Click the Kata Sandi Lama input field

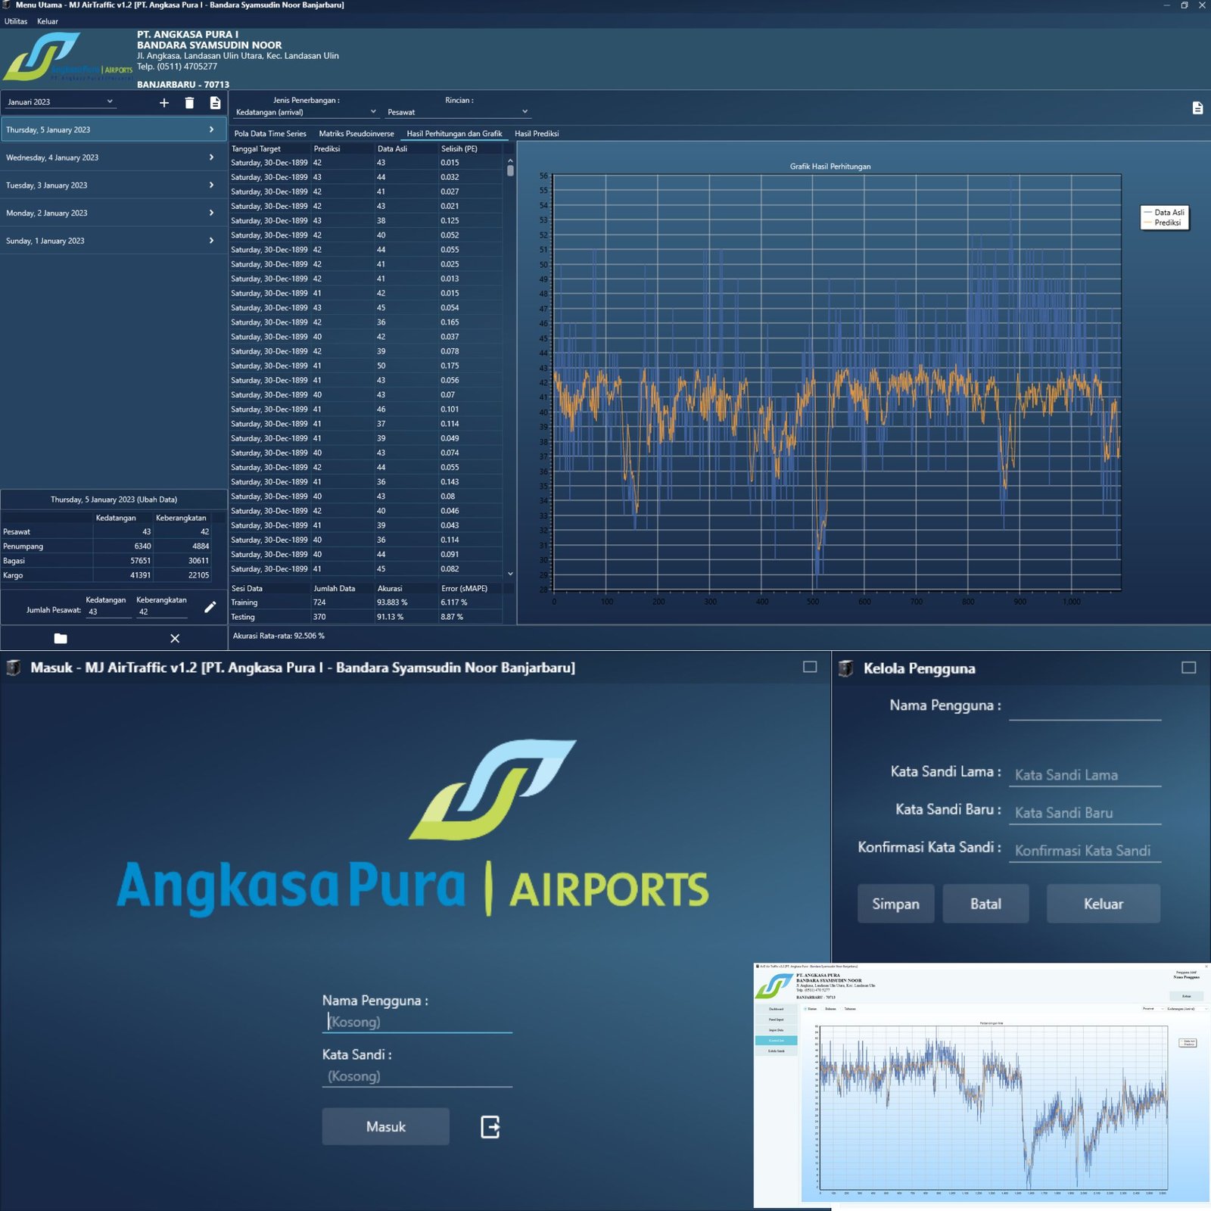[x=1085, y=775]
